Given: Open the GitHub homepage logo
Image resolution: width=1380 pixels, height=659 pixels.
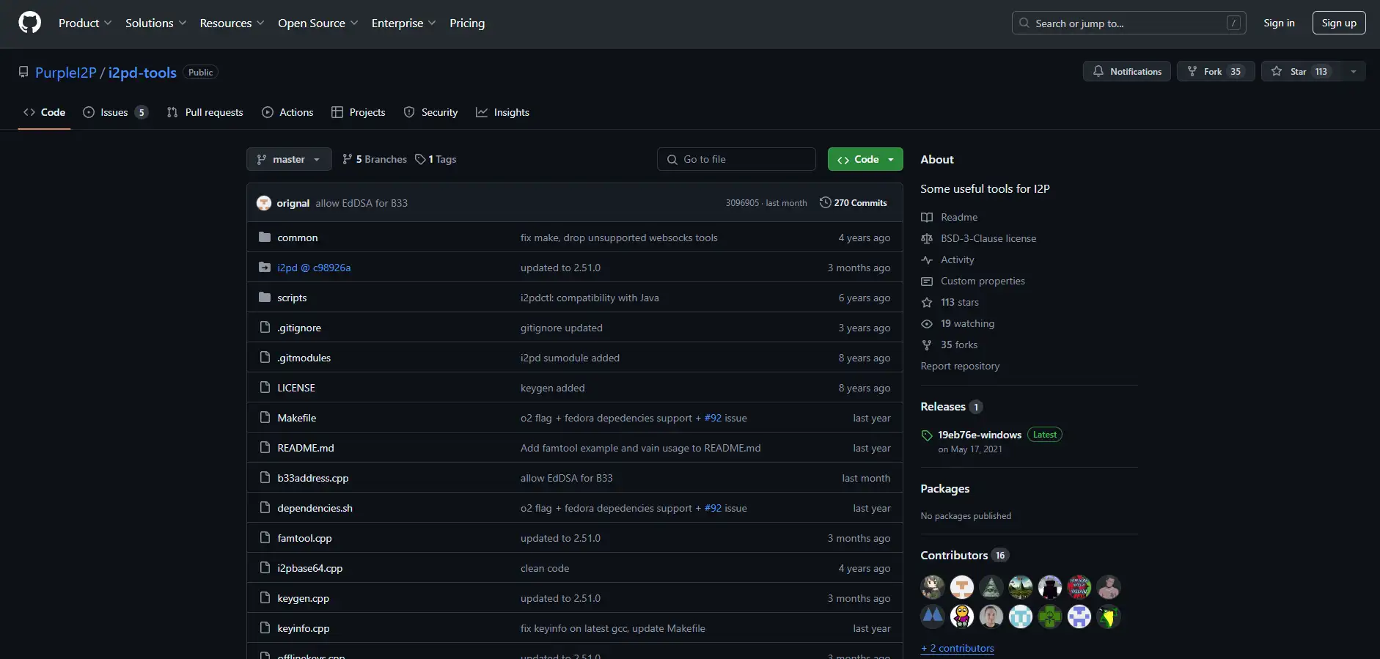Looking at the screenshot, I should pyautogui.click(x=29, y=23).
